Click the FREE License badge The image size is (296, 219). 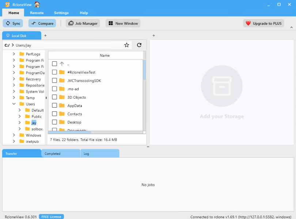(51, 217)
